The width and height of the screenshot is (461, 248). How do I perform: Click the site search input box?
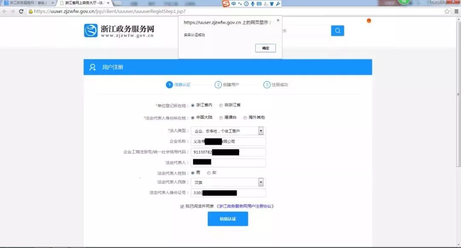pos(306,31)
